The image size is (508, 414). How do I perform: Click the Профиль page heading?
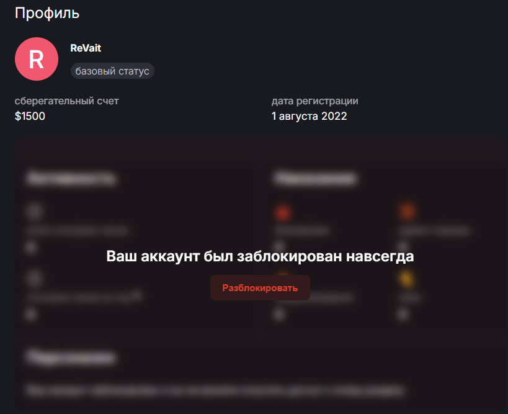click(47, 13)
